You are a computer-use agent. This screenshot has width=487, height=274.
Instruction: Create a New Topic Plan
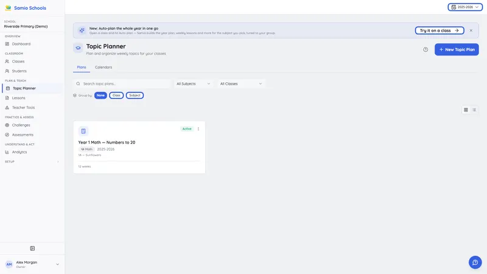coord(457,49)
